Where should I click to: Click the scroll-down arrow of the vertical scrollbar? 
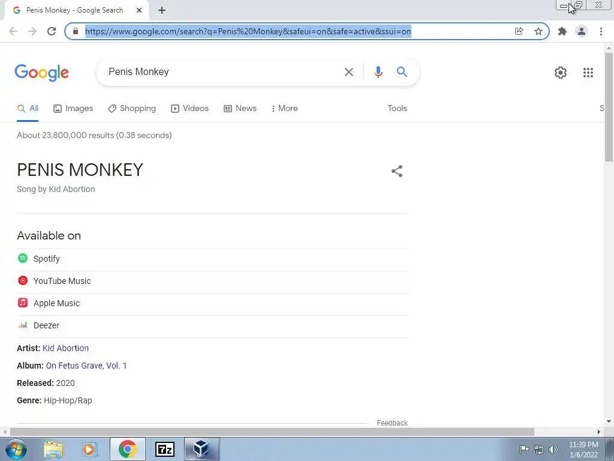tap(609, 422)
